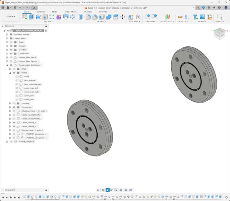230x201 pixels.
Task: Open the CONSTRUCT menu
Action: tap(167, 21)
